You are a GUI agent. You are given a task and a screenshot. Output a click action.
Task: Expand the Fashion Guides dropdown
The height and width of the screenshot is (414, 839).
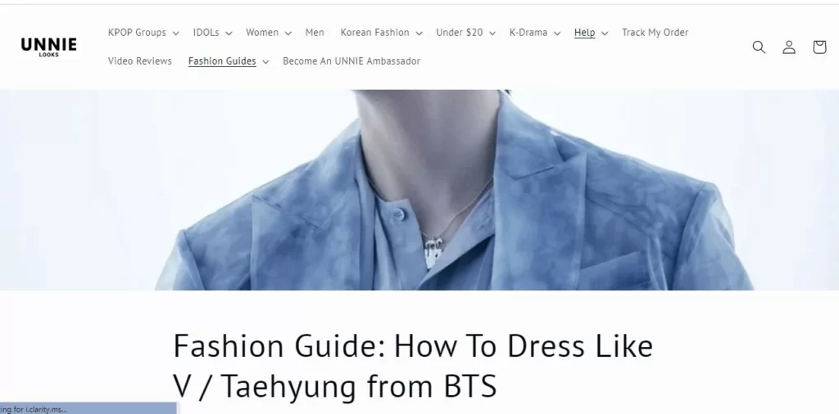pos(229,61)
